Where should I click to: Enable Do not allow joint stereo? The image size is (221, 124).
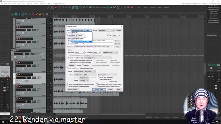pos(99,77)
